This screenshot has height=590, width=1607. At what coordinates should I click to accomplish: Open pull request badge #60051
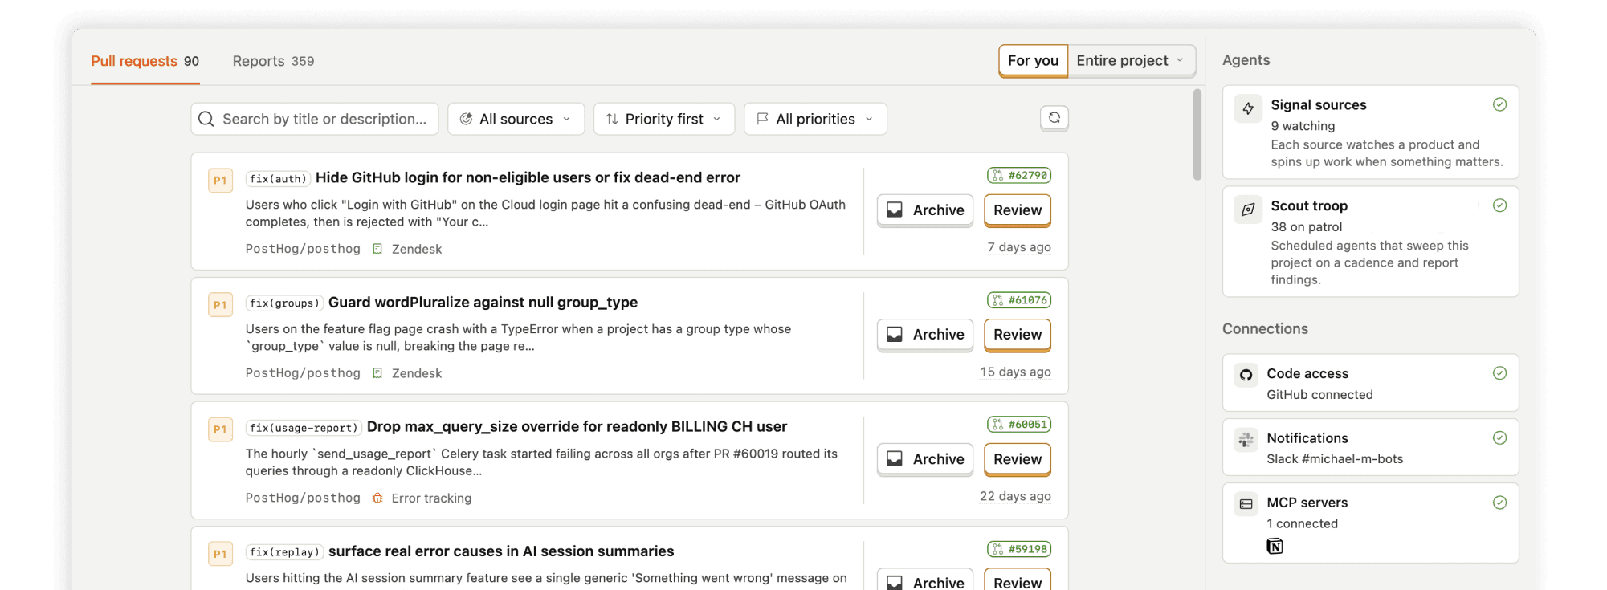(1019, 425)
